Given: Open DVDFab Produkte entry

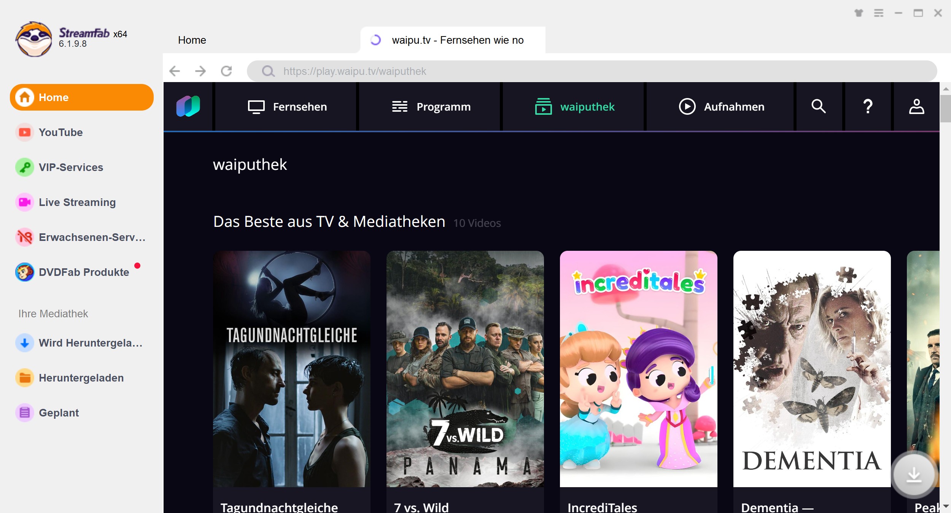Looking at the screenshot, I should coord(82,272).
